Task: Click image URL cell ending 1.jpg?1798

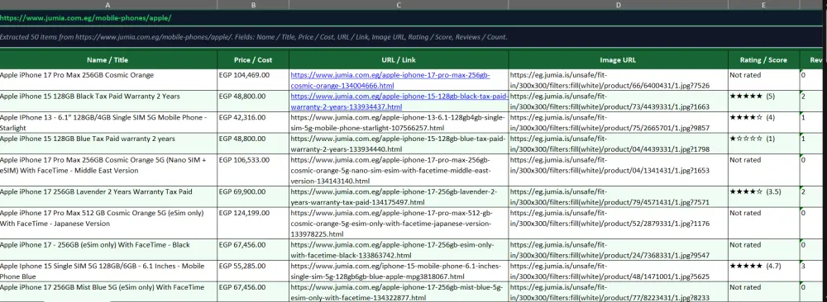Action: [x=618, y=144]
